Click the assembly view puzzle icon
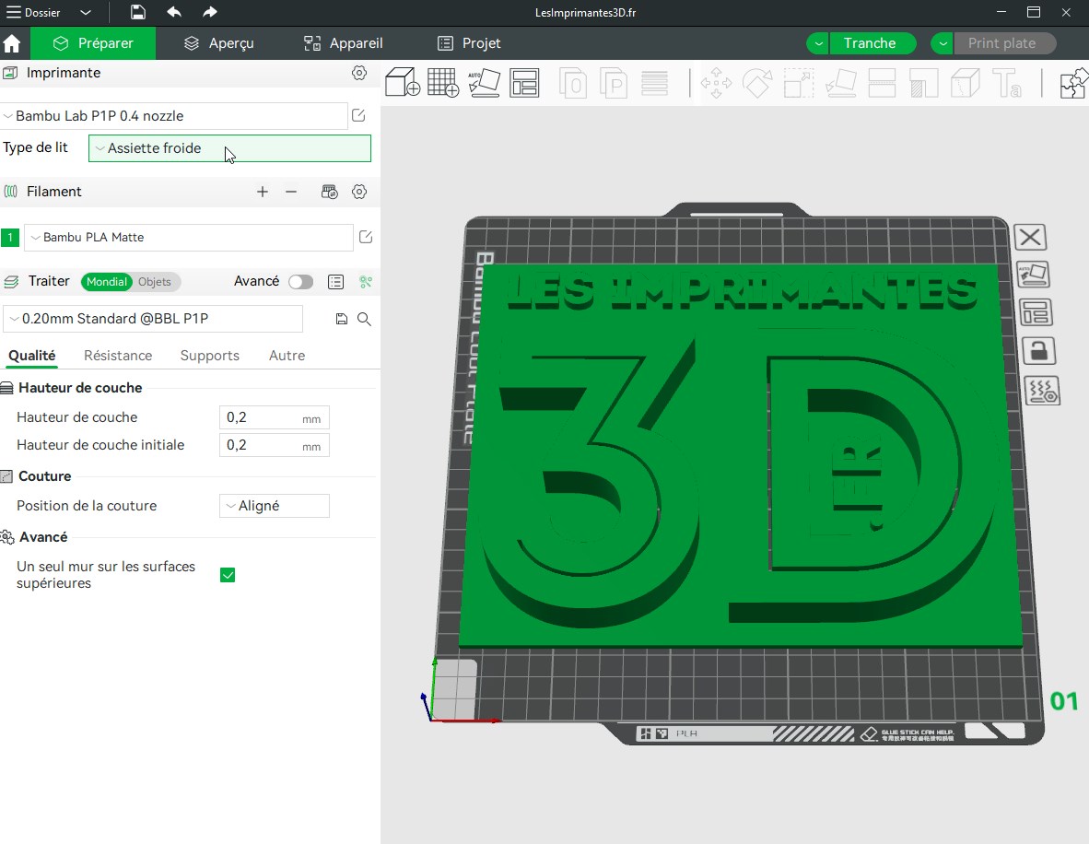Screen dimensions: 1089x844 pos(1073,83)
